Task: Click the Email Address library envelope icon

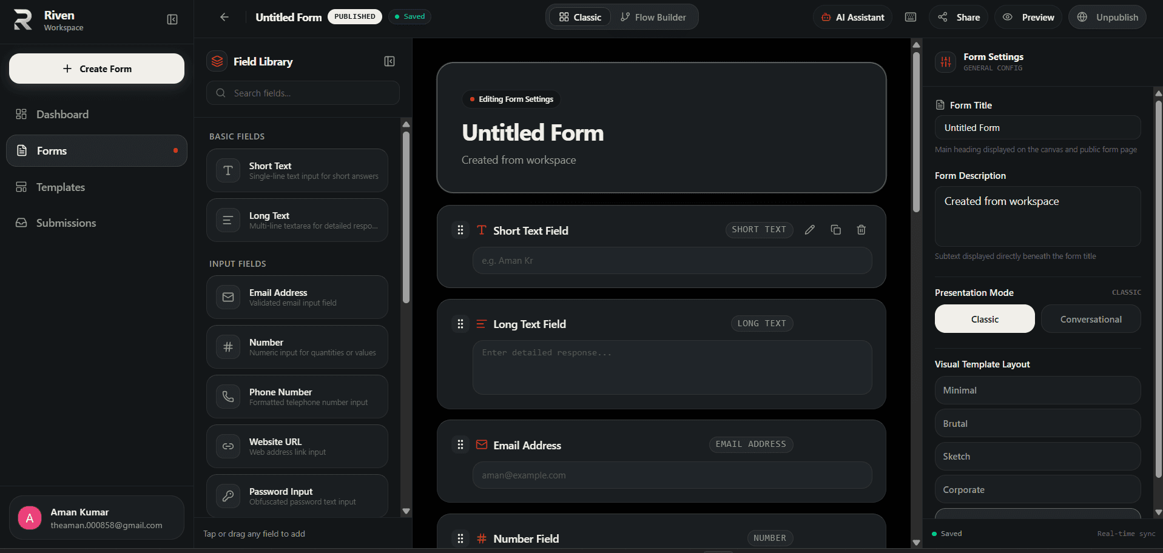Action: [x=228, y=297]
